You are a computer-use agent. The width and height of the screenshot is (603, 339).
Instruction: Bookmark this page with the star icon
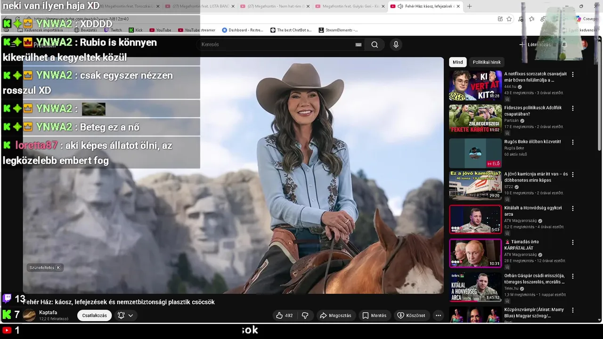click(x=509, y=19)
